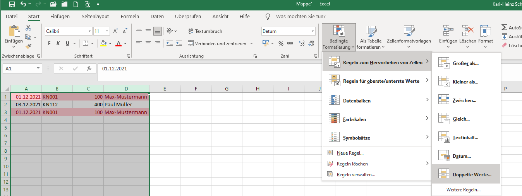Click the Insert Function fx icon
The height and width of the screenshot is (196, 522).
89,68
